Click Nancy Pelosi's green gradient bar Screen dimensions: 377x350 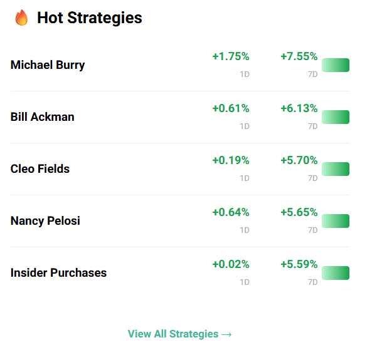tap(336, 221)
